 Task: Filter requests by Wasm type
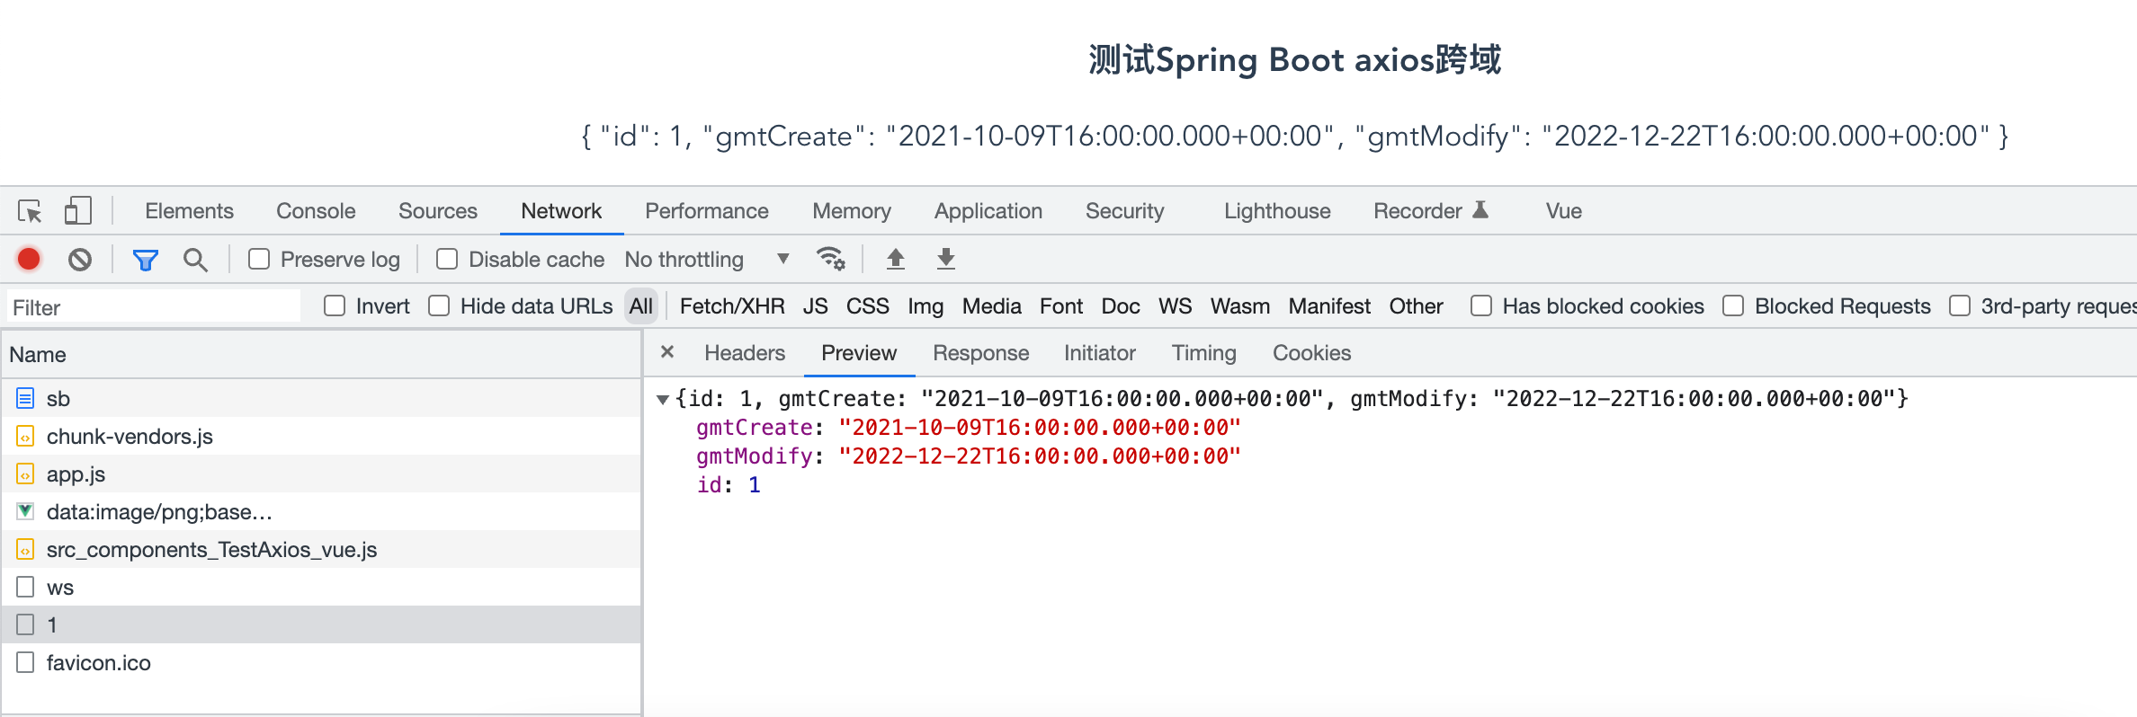pos(1240,306)
